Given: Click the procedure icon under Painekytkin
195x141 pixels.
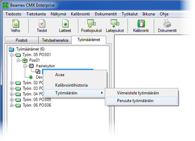Looking at the screenshot, I should tap(38, 71).
